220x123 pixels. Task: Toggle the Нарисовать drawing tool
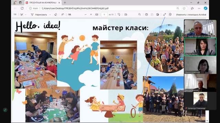[39, 14]
